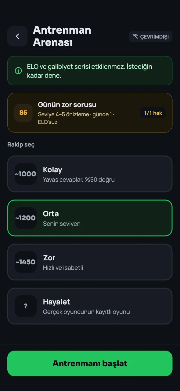Click the ÇEVRİMDIŞI status label
This screenshot has width=180, height=391.
[154, 37]
